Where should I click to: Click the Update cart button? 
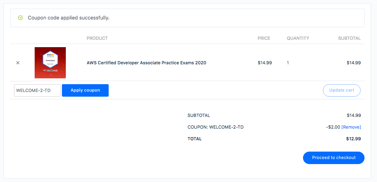point(342,90)
